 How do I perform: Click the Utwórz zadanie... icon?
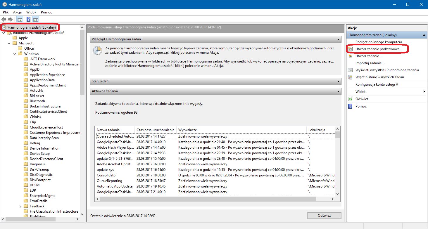coord(350,56)
